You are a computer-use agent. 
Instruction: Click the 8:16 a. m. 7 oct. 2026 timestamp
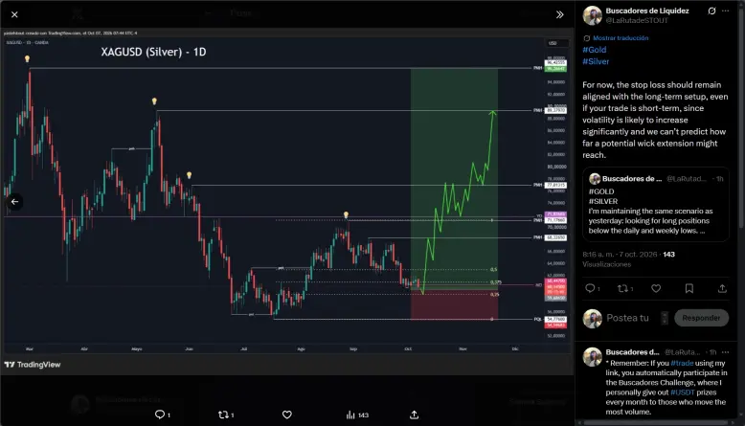point(621,255)
